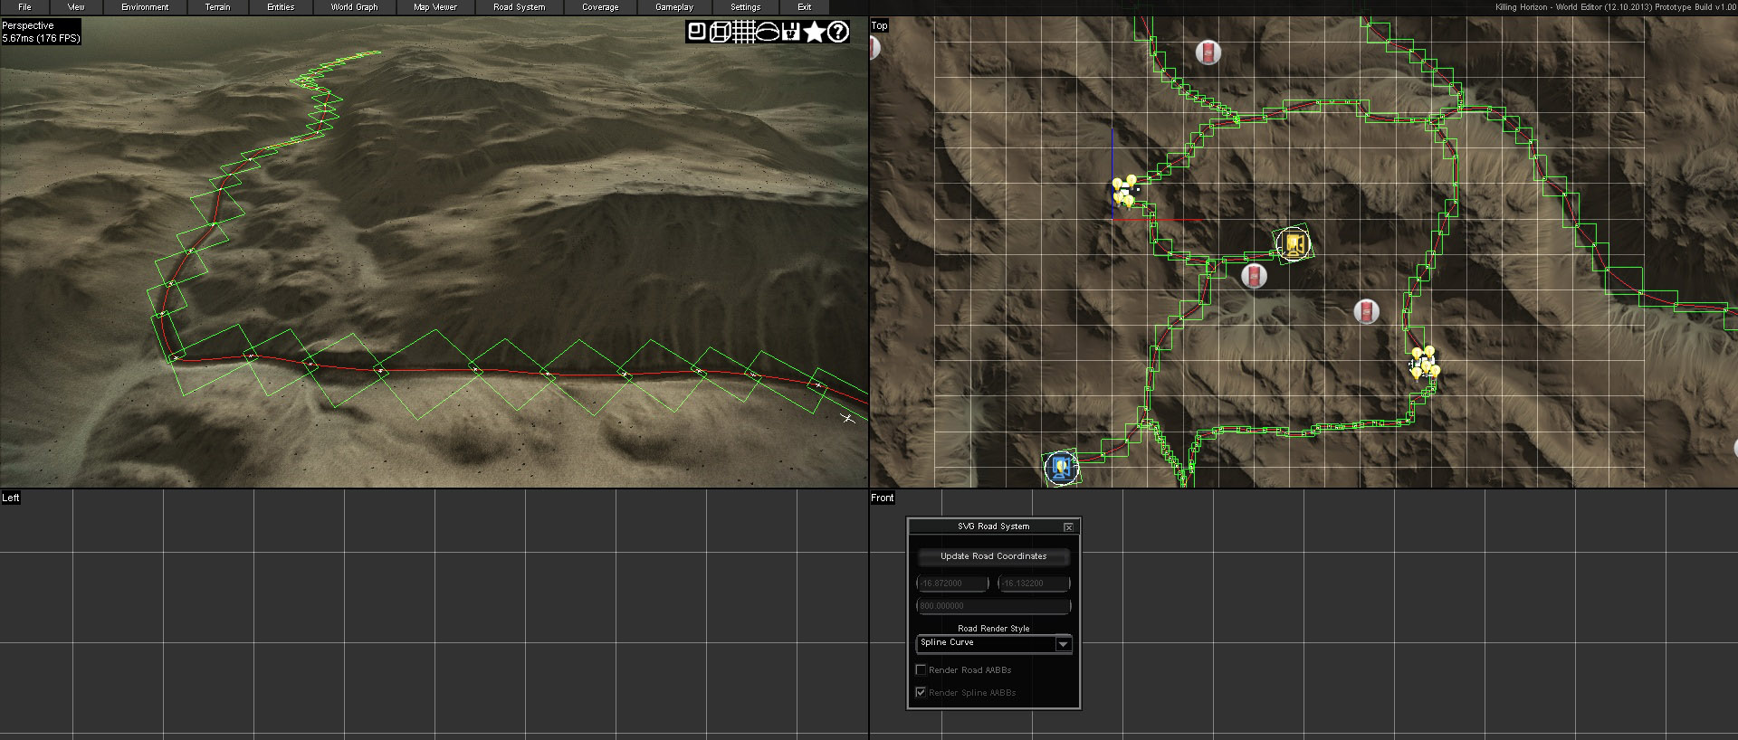
Task: Open the Environment menu
Action: 145,7
